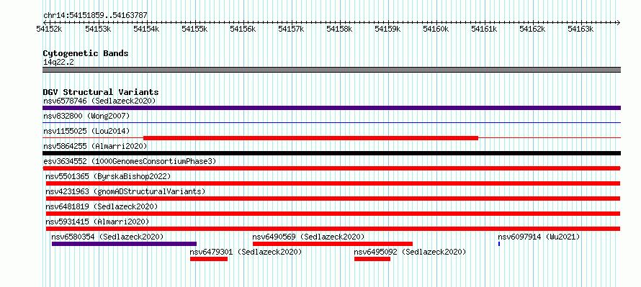Click the 54156k ruler position
The height and width of the screenshot is (287, 641).
[243, 29]
